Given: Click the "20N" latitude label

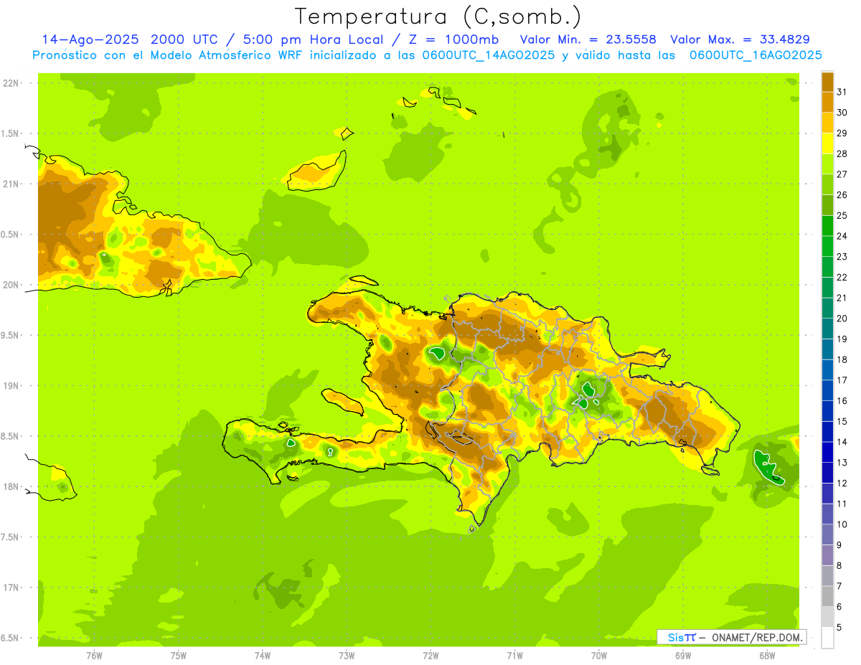Looking at the screenshot, I should click(x=11, y=285).
